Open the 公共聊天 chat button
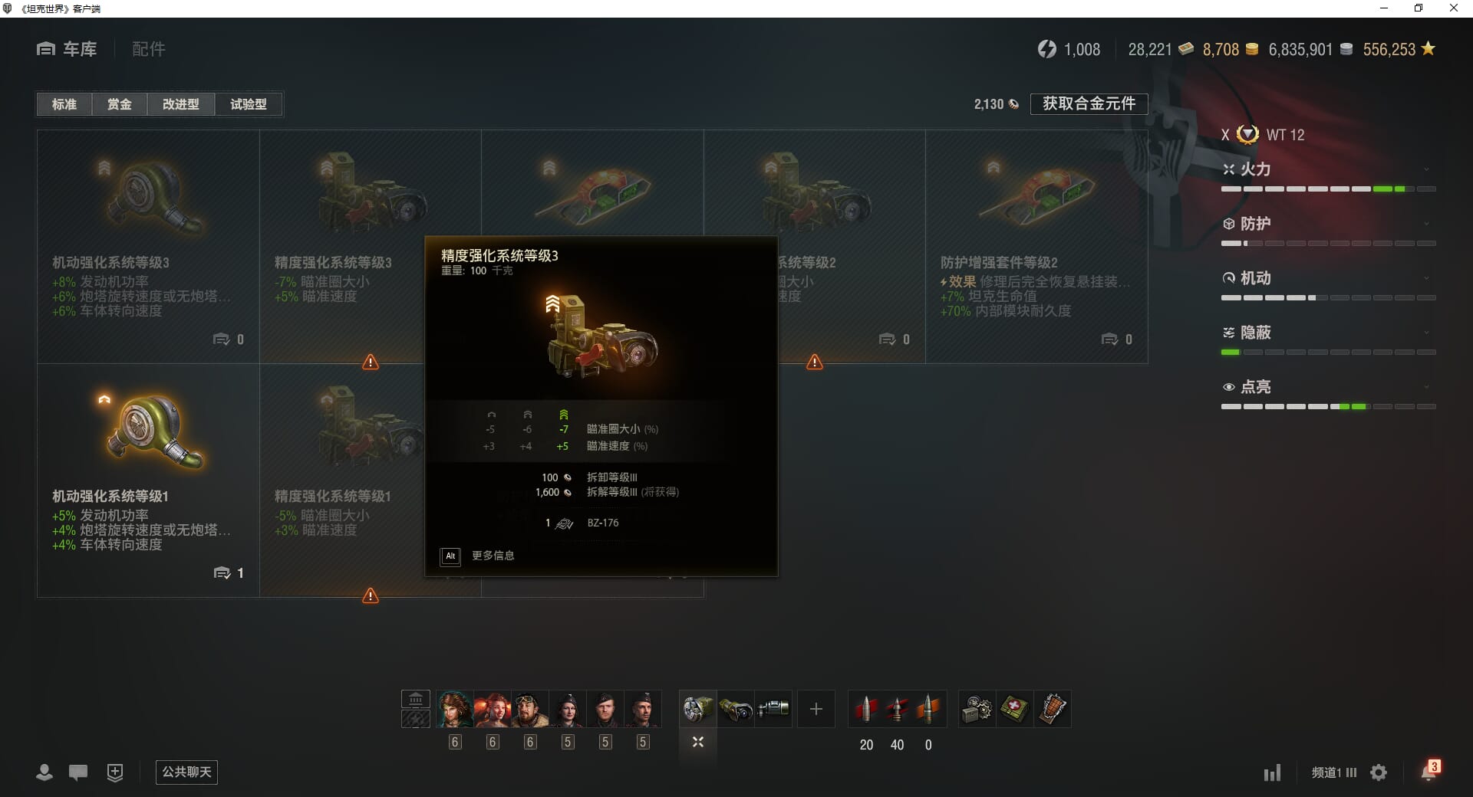 click(186, 772)
